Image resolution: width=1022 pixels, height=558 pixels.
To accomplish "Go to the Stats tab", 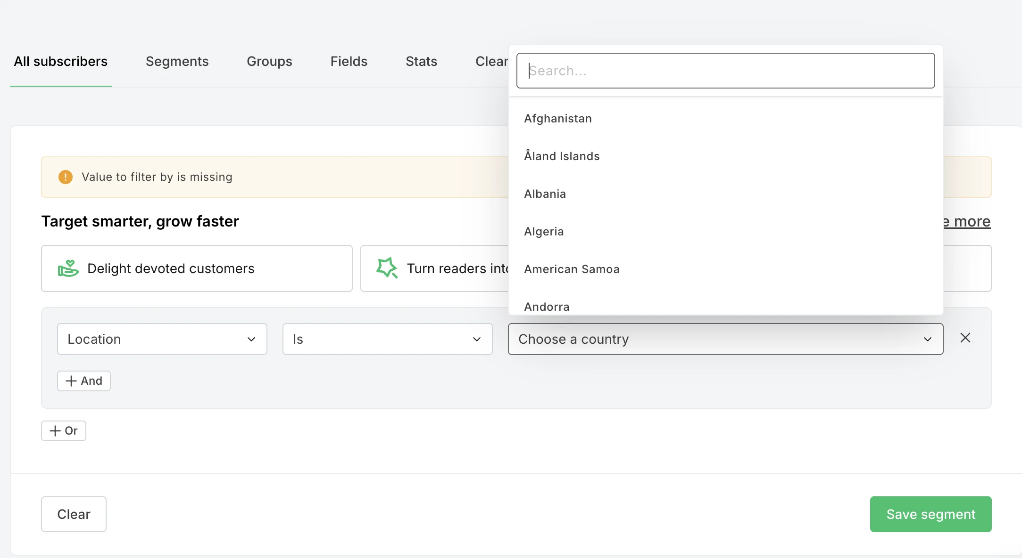I will click(x=421, y=61).
